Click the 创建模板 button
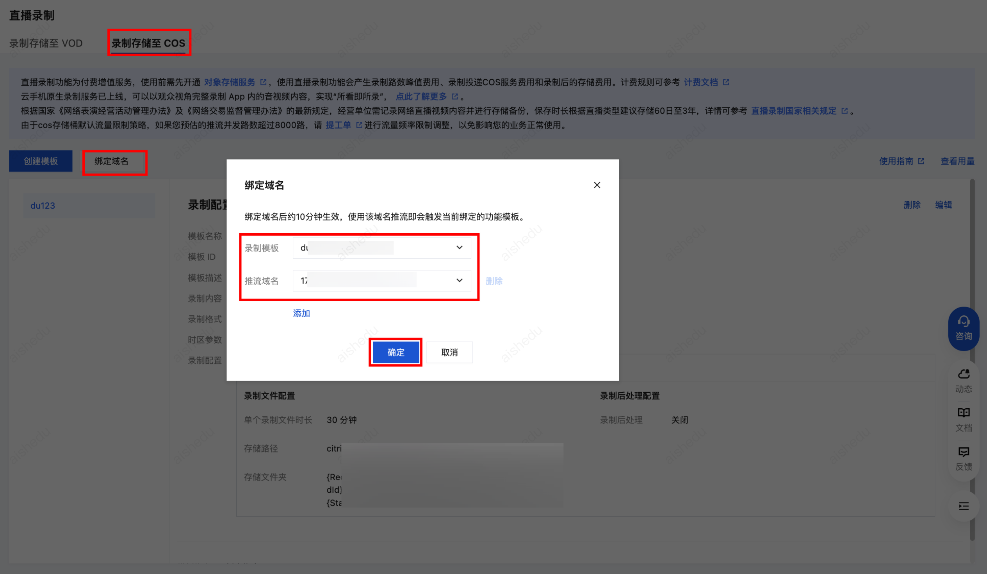This screenshot has height=574, width=987. 41,161
